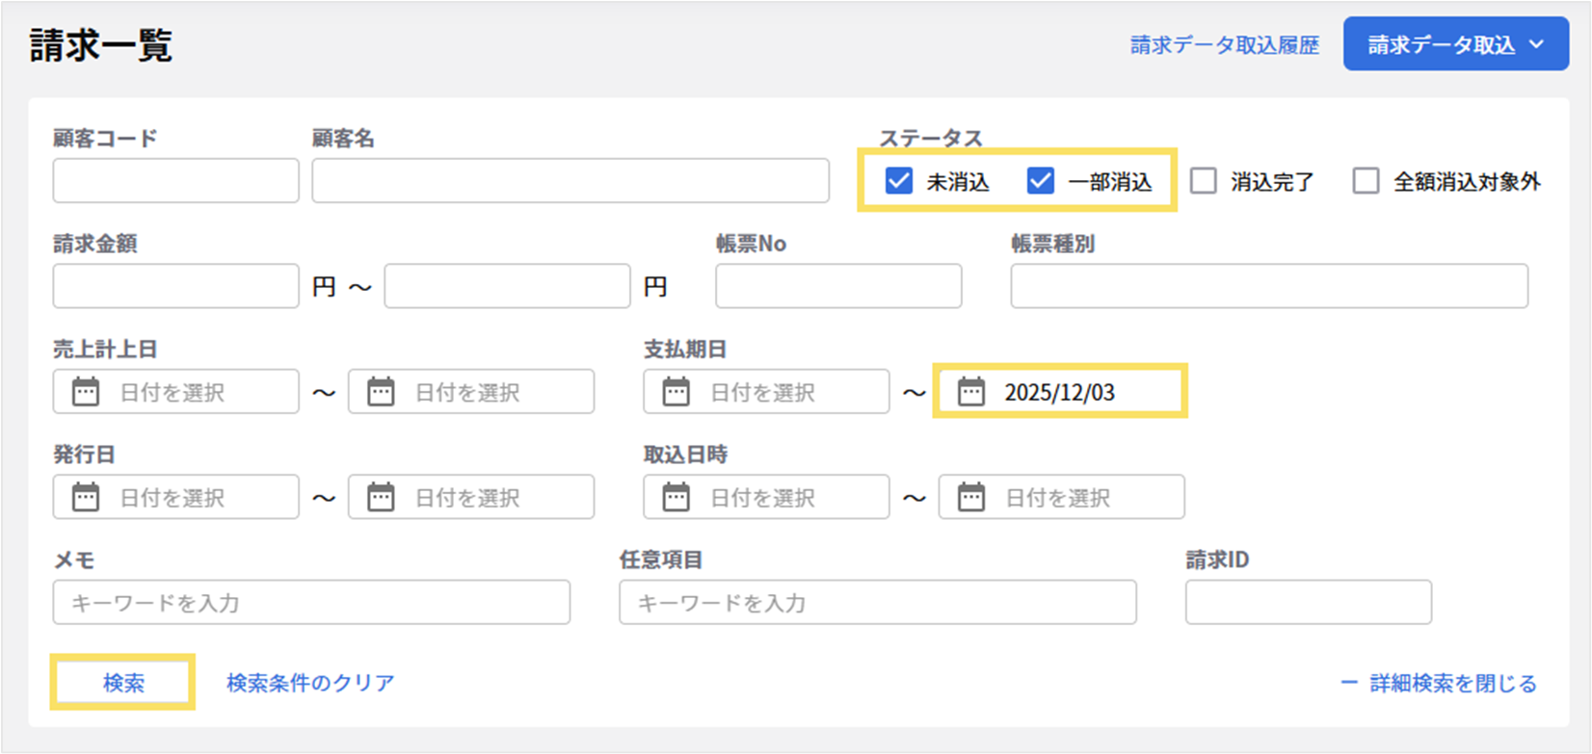Collapse via 詳細検索を閉じる
The height and width of the screenshot is (754, 1592).
1439,683
